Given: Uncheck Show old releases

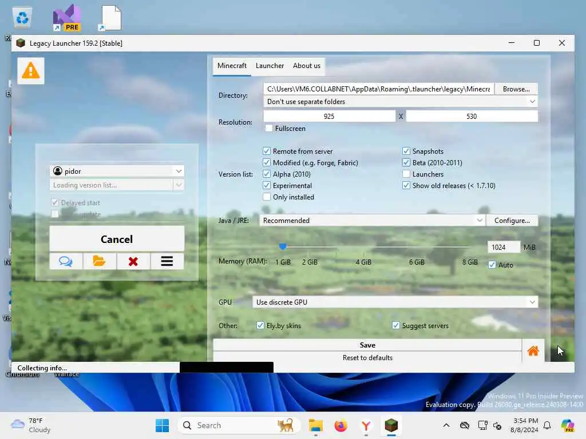Looking at the screenshot, I should click(x=406, y=186).
